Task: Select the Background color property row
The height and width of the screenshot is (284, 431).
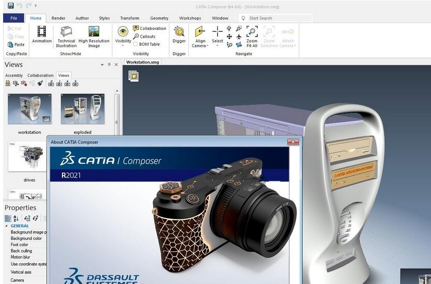Action: pyautogui.click(x=26, y=238)
